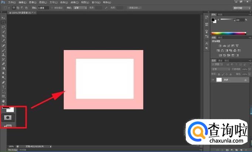Choose Add to Selection mode
This screenshot has height=152, width=252.
(x=18, y=8)
